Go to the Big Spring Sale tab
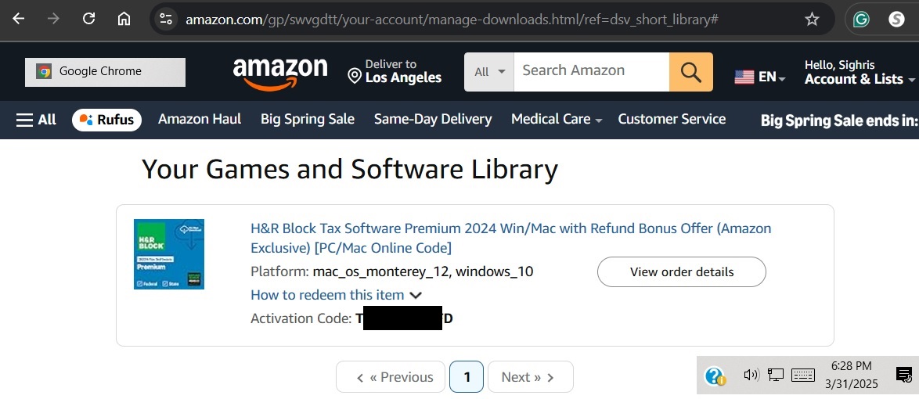This screenshot has height=399, width=919. pos(308,120)
